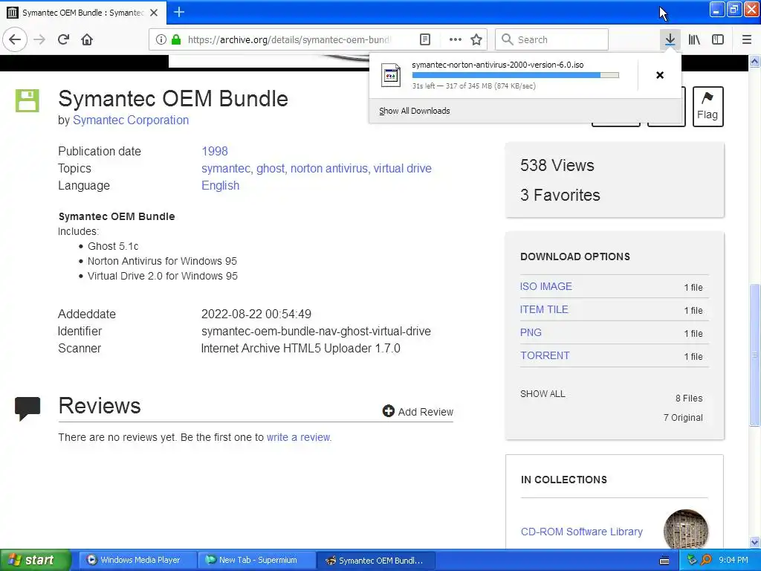Close the Symantec OEM Bundle tab

click(x=154, y=13)
